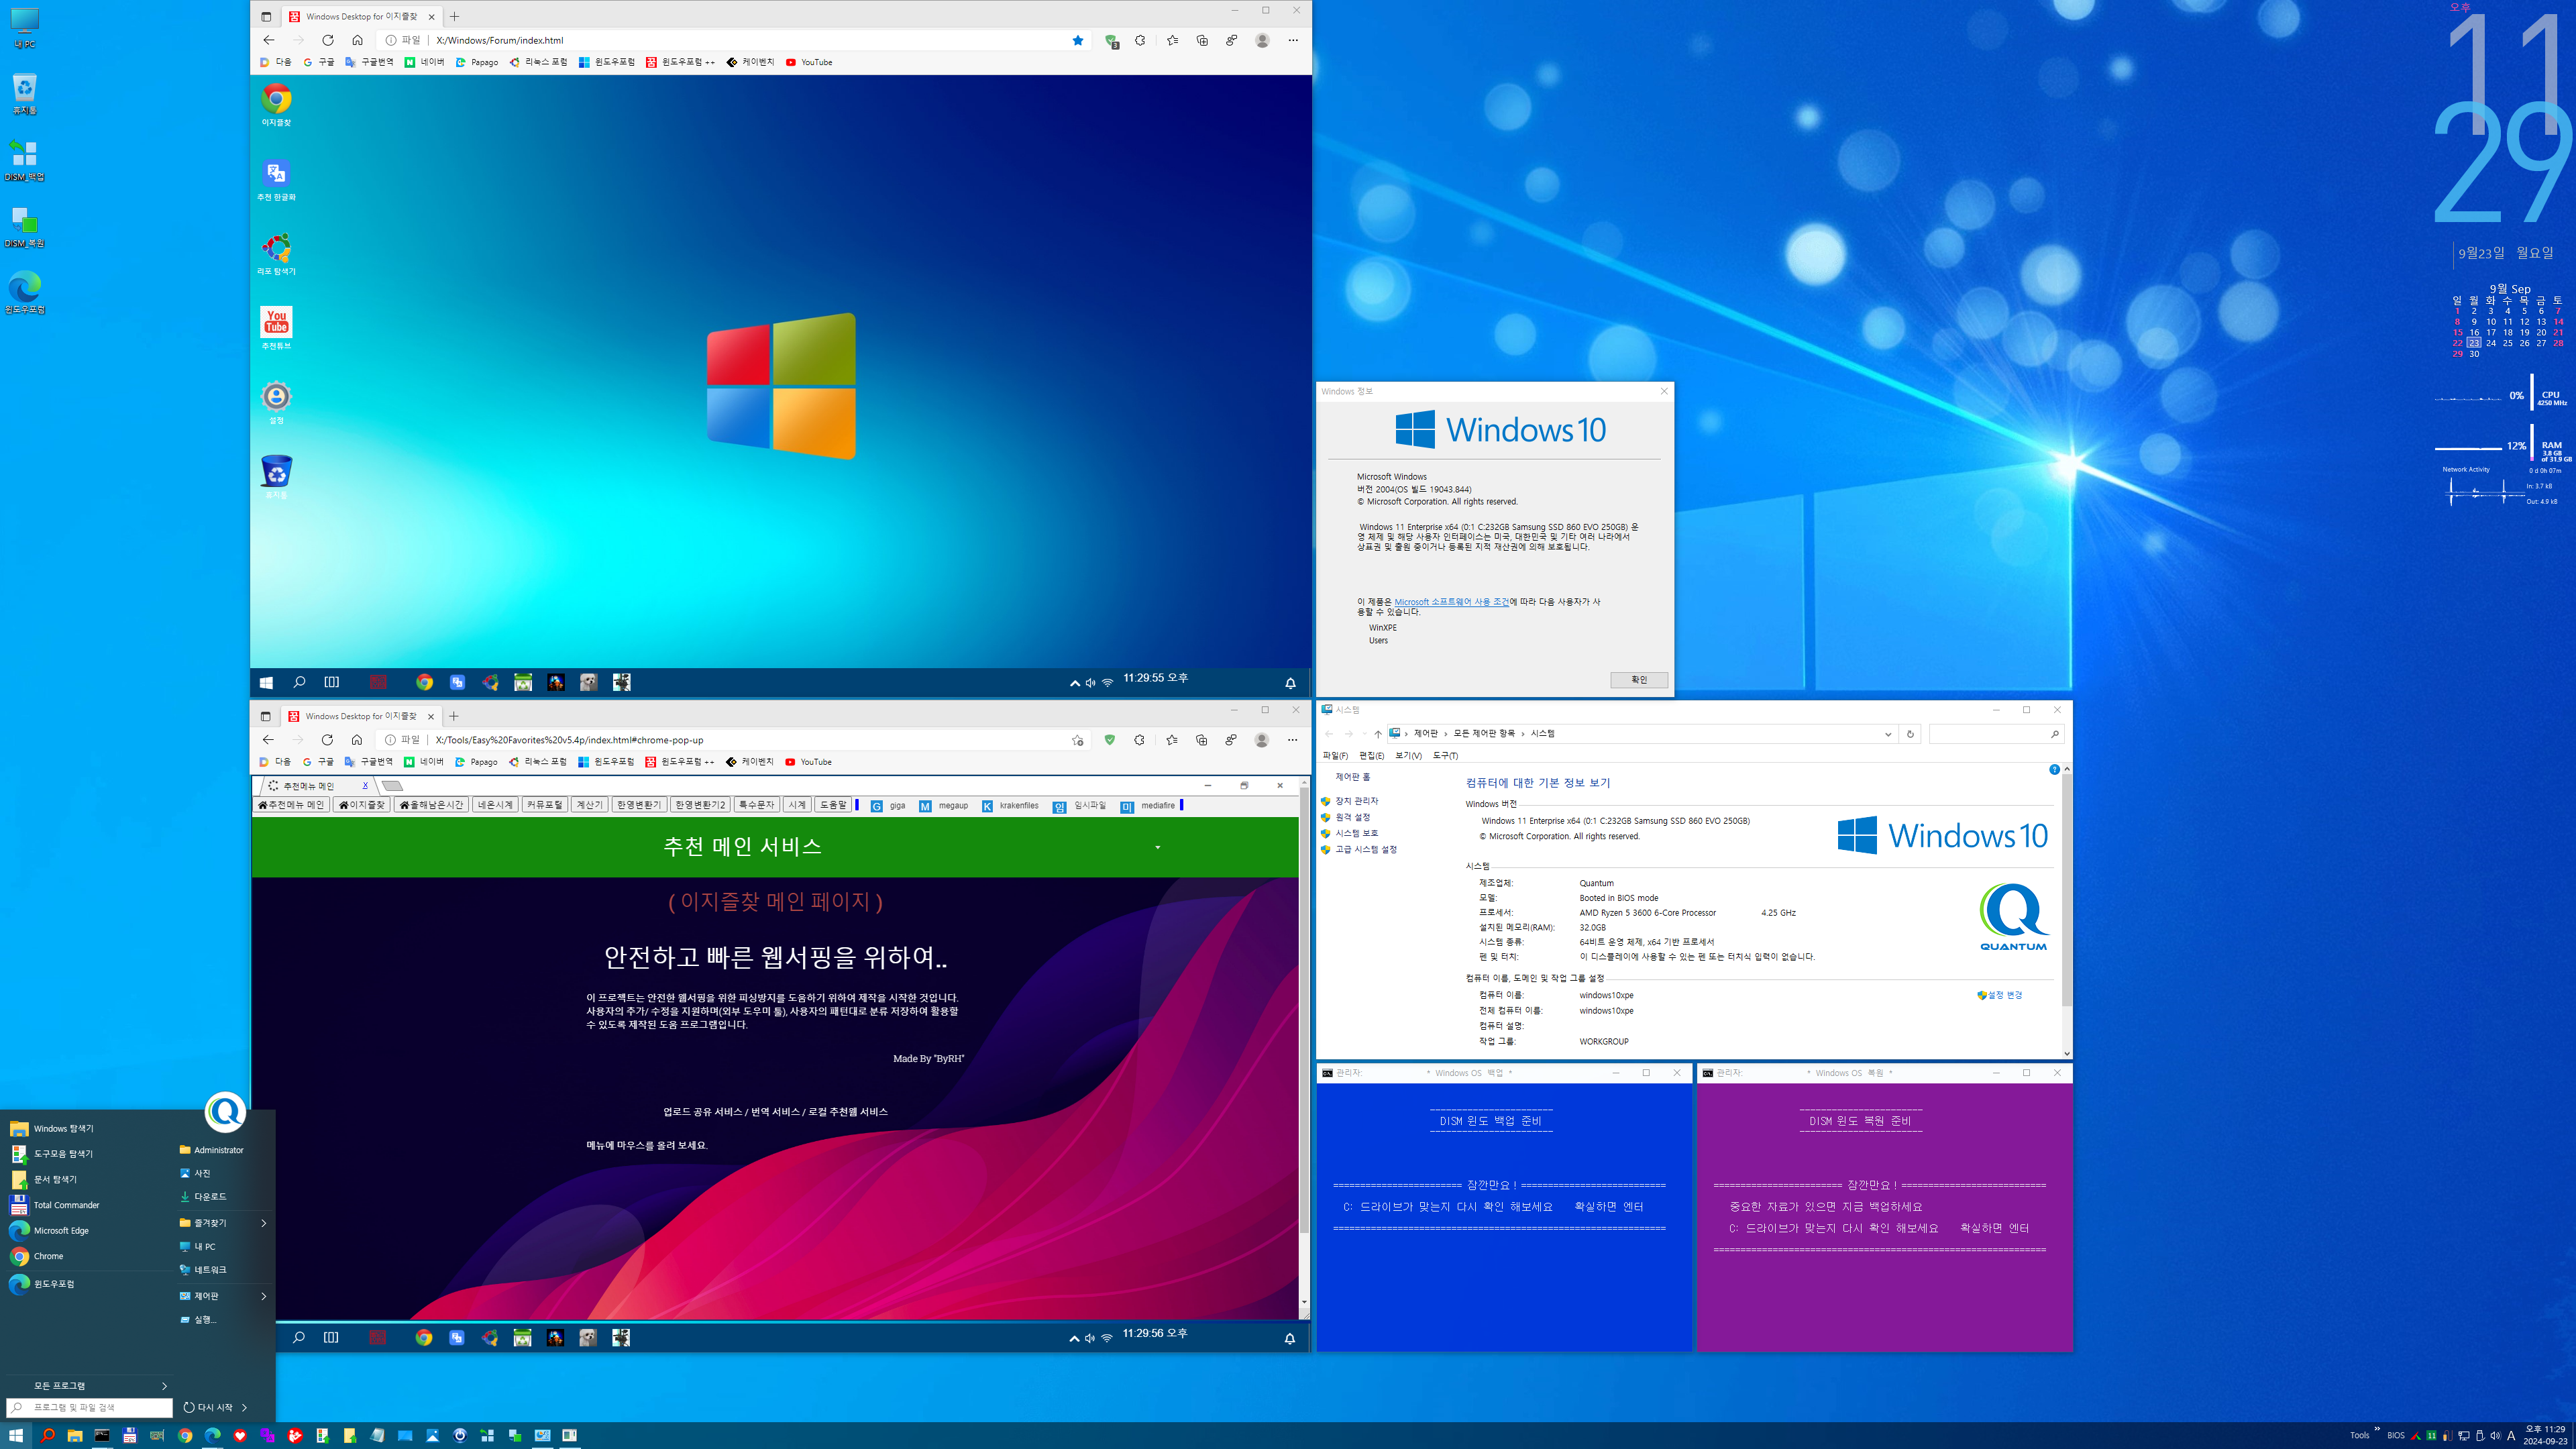
Task: Click the notification bell in the top Edge page taskbar
Action: pyautogui.click(x=1290, y=683)
